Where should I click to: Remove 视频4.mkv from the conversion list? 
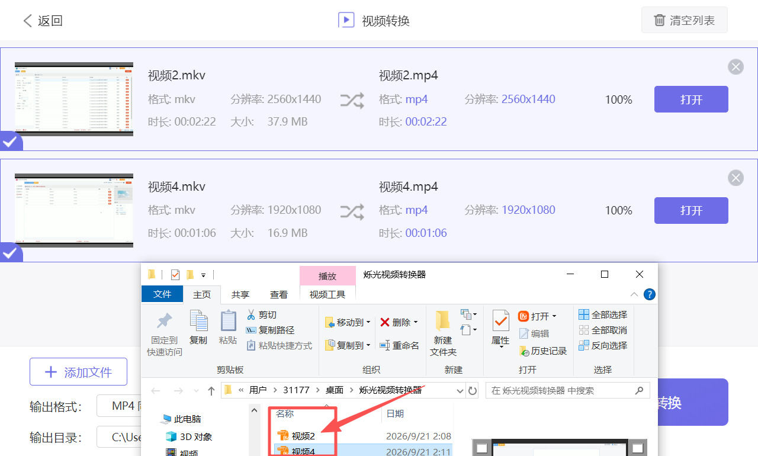point(736,178)
